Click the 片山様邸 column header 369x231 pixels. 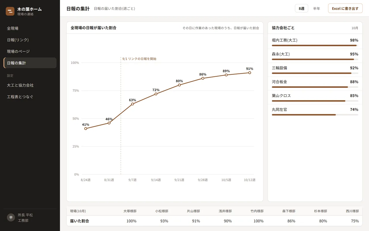point(193,211)
